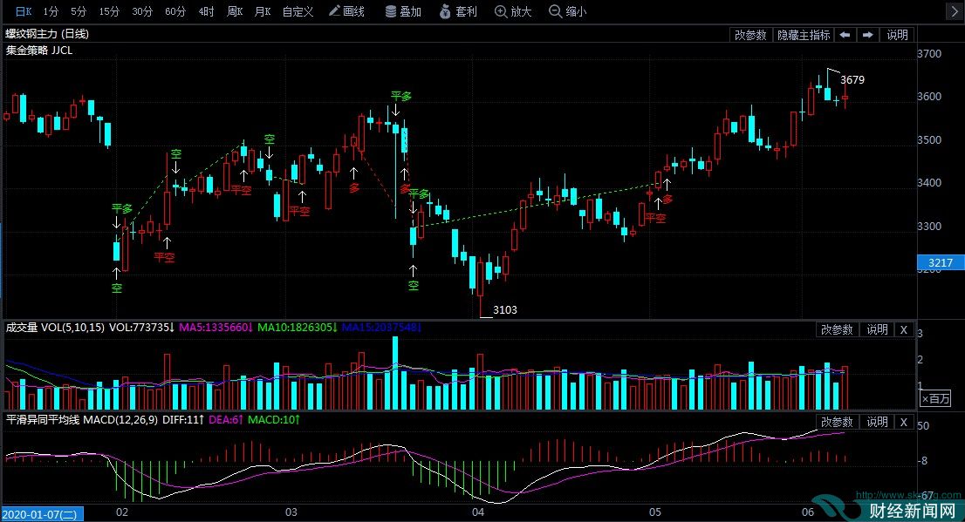
Task: Open the 叠加 overlay tool
Action: click(403, 11)
